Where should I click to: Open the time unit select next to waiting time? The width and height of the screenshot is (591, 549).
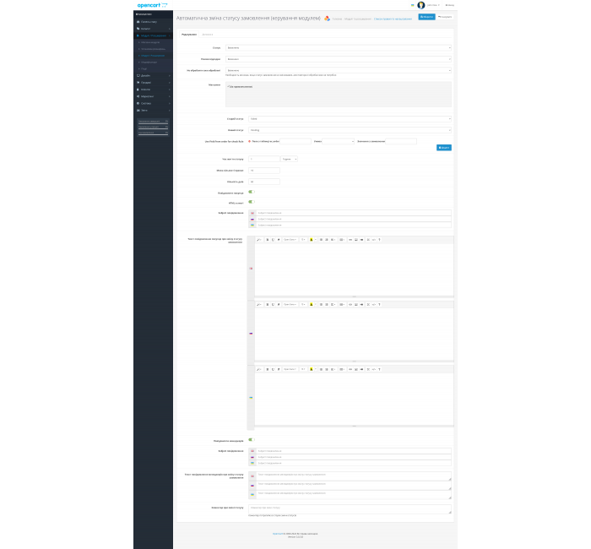[289, 159]
